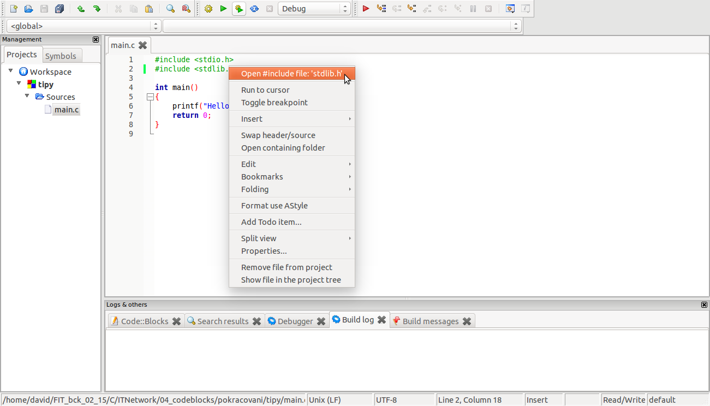Screen dimensions: 710x406
Task: Select Format use AStyle in the menu
Action: click(276, 205)
